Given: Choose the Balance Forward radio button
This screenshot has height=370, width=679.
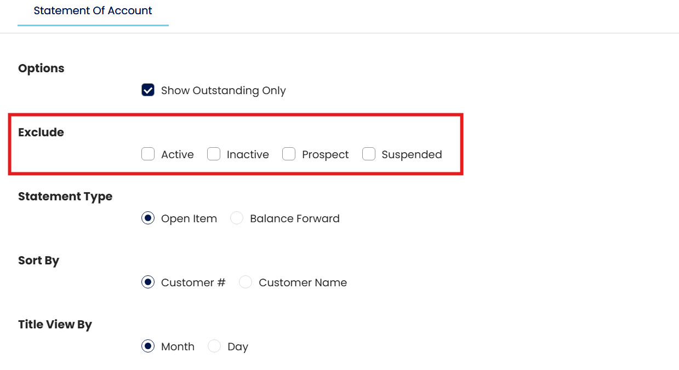Looking at the screenshot, I should point(237,218).
